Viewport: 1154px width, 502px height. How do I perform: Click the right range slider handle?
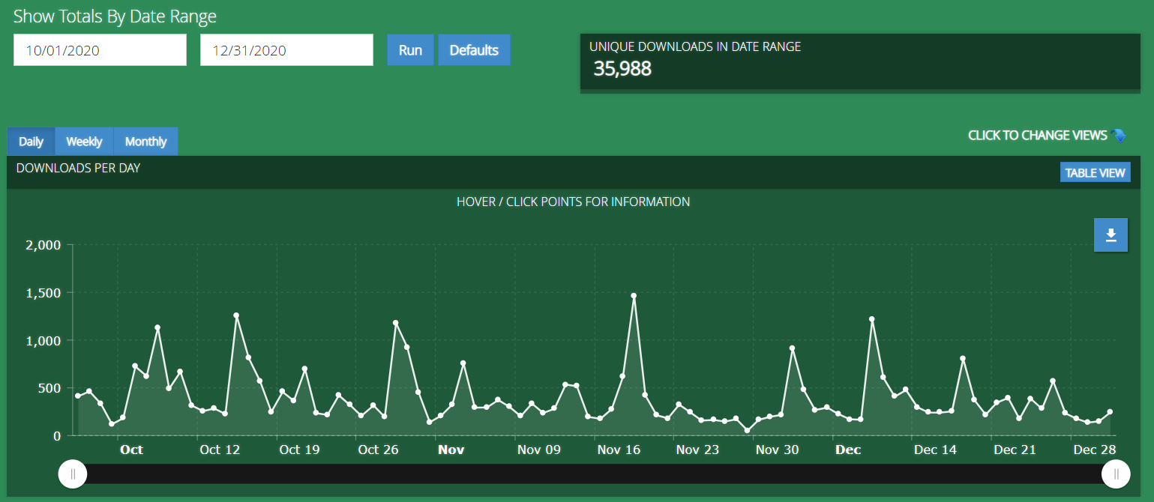pos(1116,474)
